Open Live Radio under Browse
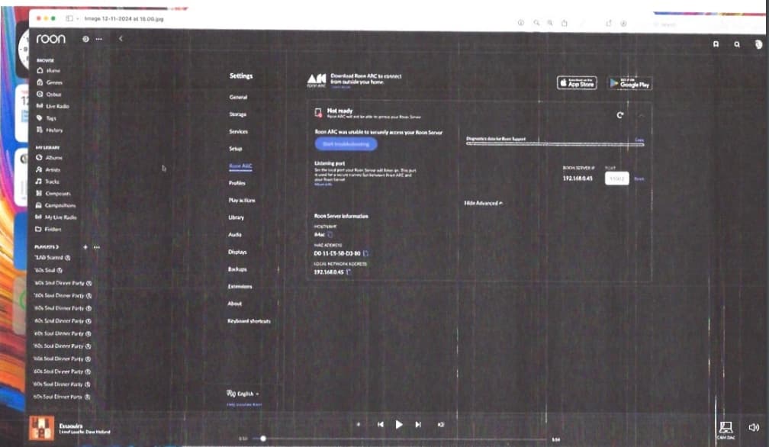Viewport: 769px width, 447px height. click(53, 106)
